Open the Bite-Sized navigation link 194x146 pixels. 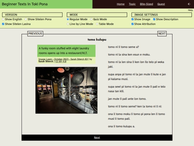pos(146,4)
